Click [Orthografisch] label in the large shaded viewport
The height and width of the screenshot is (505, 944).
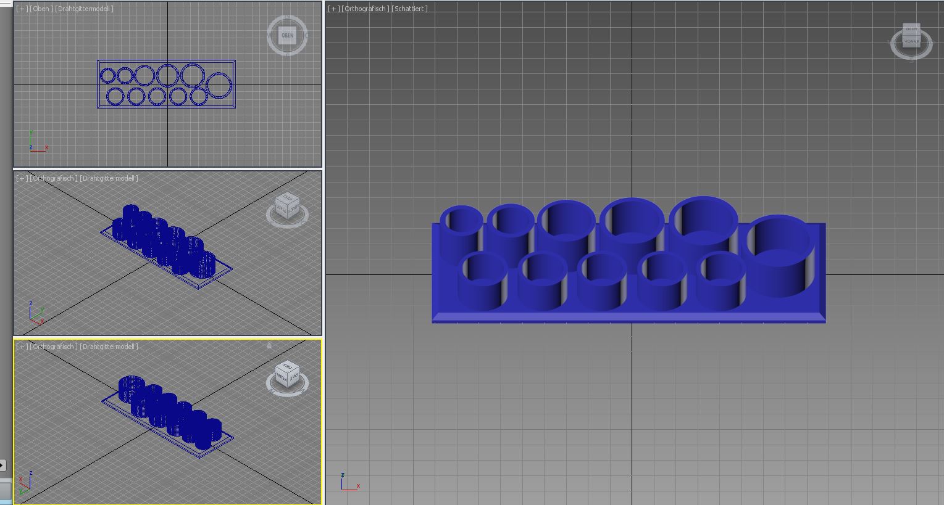(x=366, y=9)
